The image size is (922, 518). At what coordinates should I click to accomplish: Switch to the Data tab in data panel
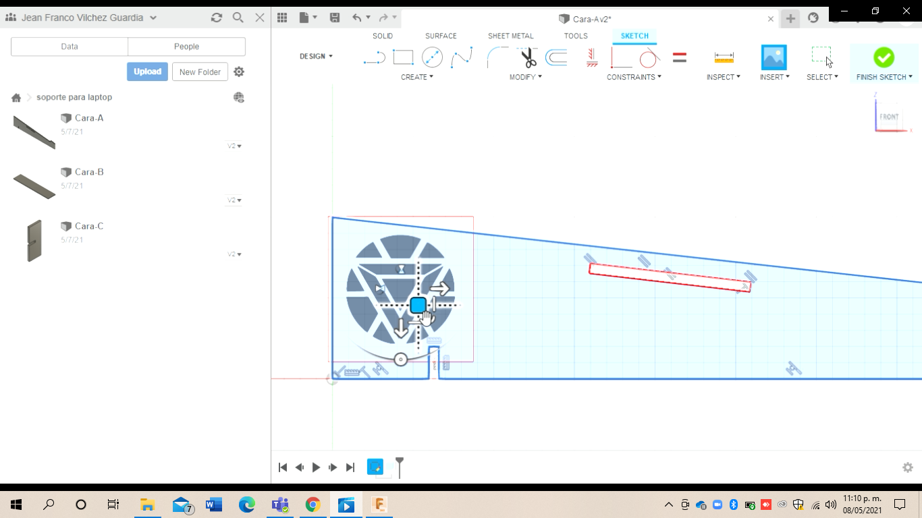click(70, 47)
